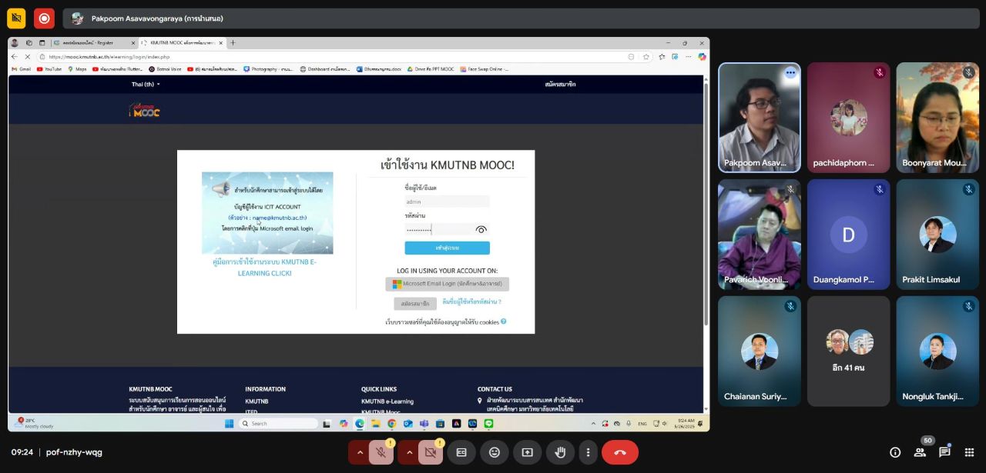The width and height of the screenshot is (986, 473).
Task: Click the KMUTNB link under INFORMATION
Action: pos(257,401)
